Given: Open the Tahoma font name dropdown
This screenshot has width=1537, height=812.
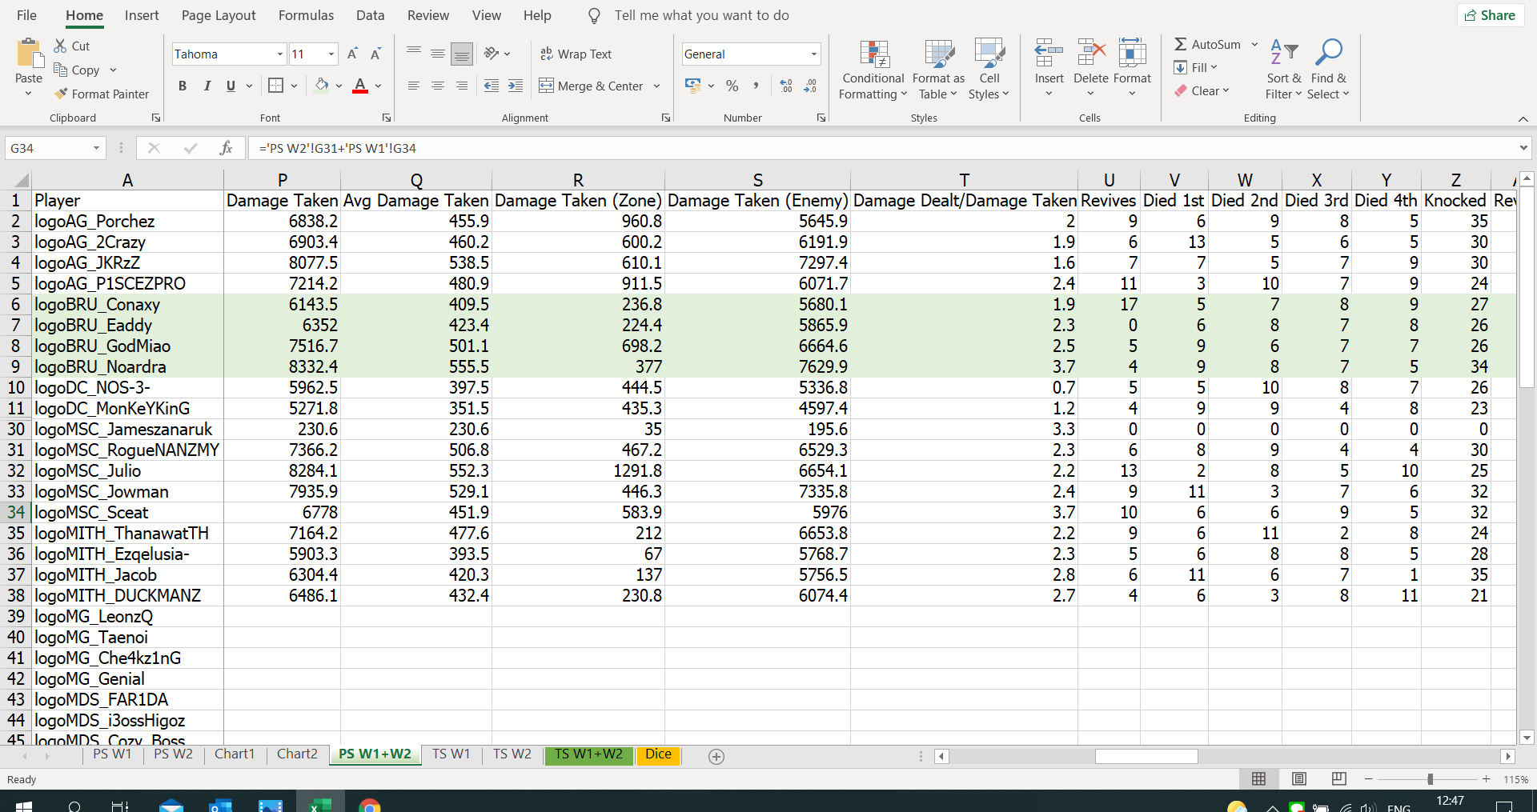Looking at the screenshot, I should [x=280, y=54].
